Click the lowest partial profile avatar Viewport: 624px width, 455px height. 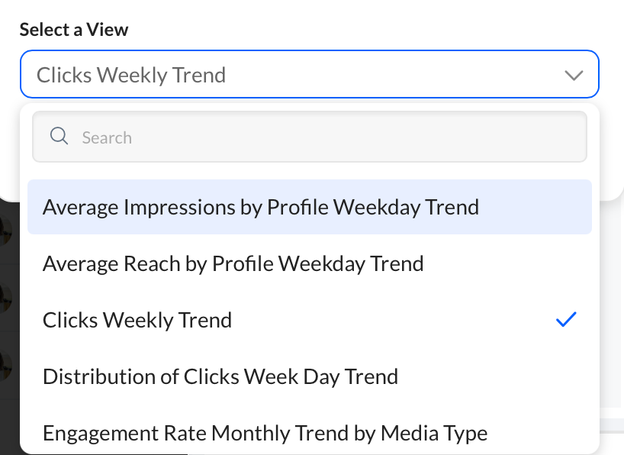(5, 366)
